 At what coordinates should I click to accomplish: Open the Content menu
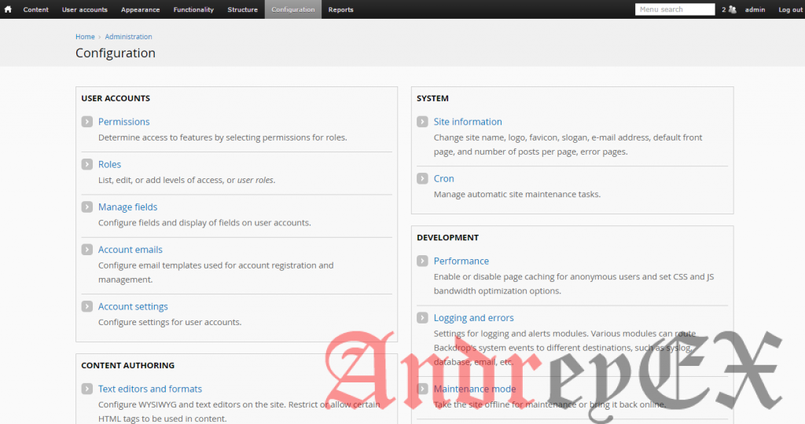[x=36, y=9]
